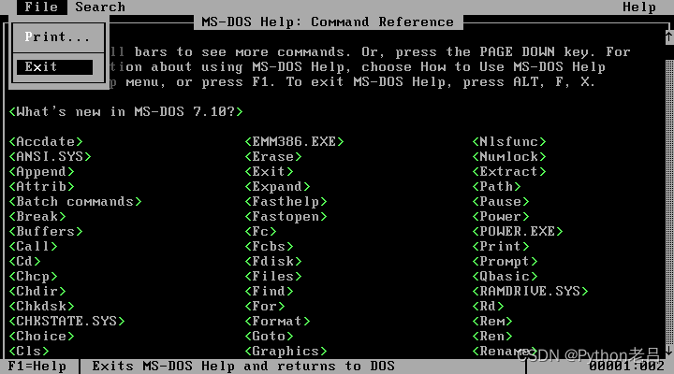
Task: Open the Append command topic
Action: pos(42,172)
